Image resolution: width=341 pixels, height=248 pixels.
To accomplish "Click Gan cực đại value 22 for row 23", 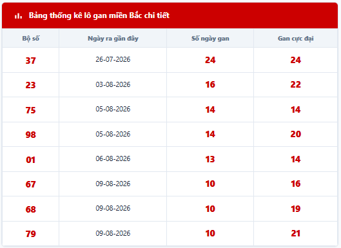I will click(x=295, y=84).
